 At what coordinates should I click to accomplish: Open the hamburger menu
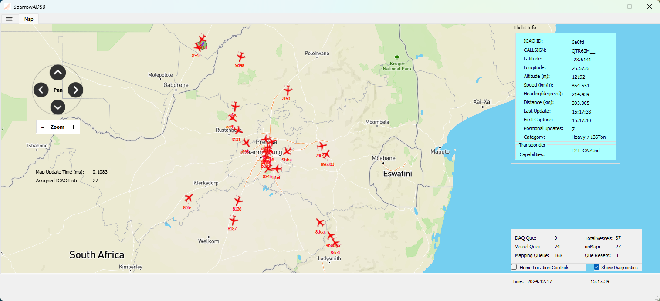pyautogui.click(x=9, y=19)
